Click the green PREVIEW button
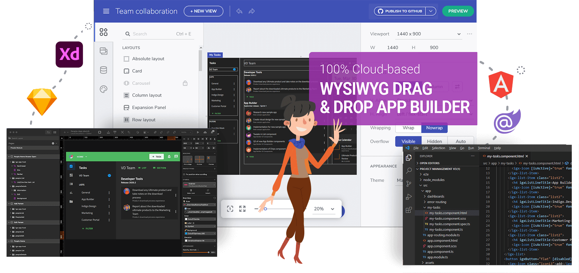Image resolution: width=579 pixels, height=273 pixels. [458, 11]
